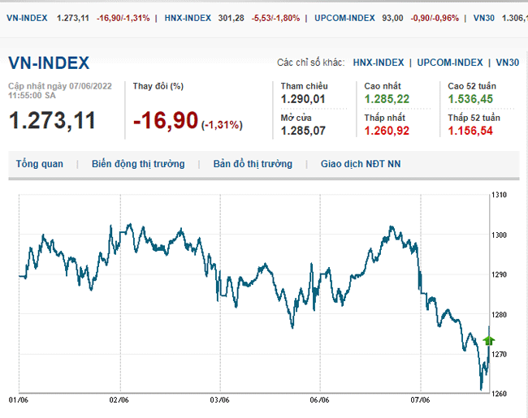Click the 03/06 date marker
The width and height of the screenshot is (528, 418).
pyautogui.click(x=219, y=400)
